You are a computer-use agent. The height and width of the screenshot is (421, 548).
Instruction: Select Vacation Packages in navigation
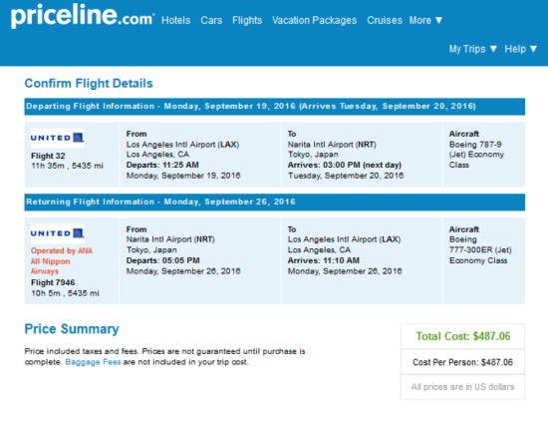315,20
